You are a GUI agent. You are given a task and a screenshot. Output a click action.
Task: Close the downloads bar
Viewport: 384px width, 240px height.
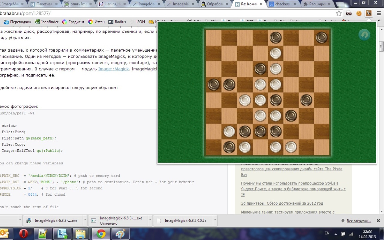coord(379,220)
